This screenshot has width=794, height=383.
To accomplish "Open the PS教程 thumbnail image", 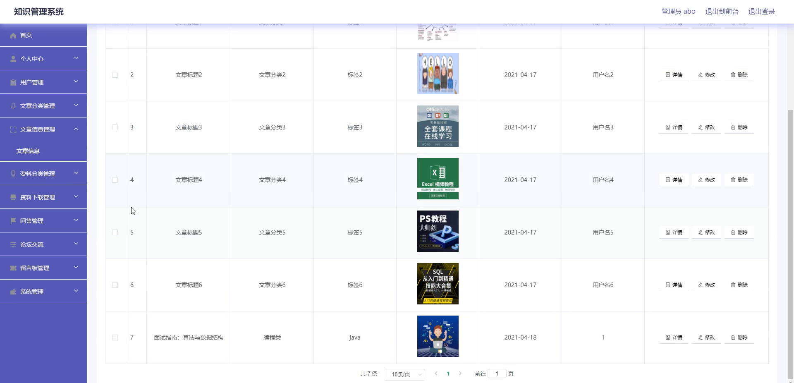I will pos(438,231).
